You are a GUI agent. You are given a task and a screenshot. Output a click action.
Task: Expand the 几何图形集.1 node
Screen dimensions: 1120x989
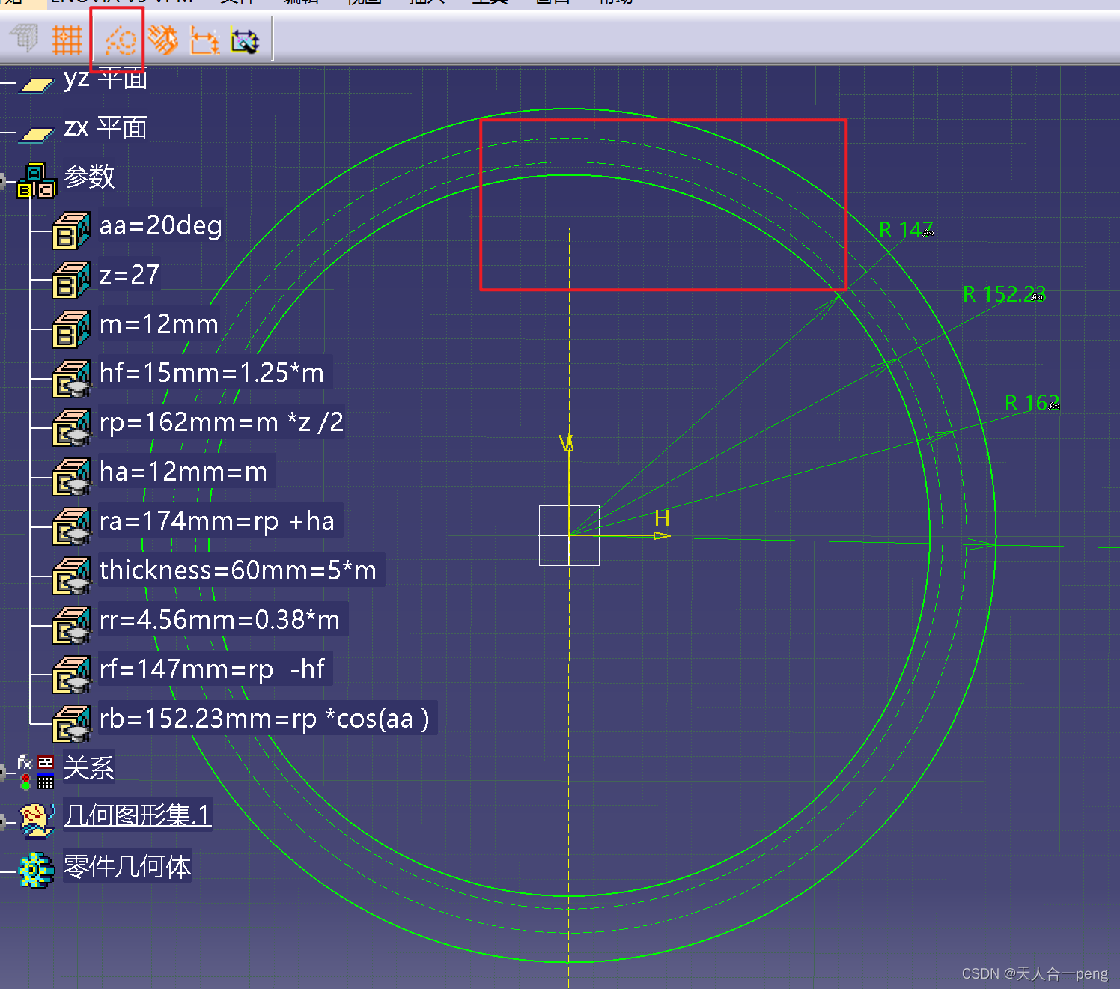(4, 821)
